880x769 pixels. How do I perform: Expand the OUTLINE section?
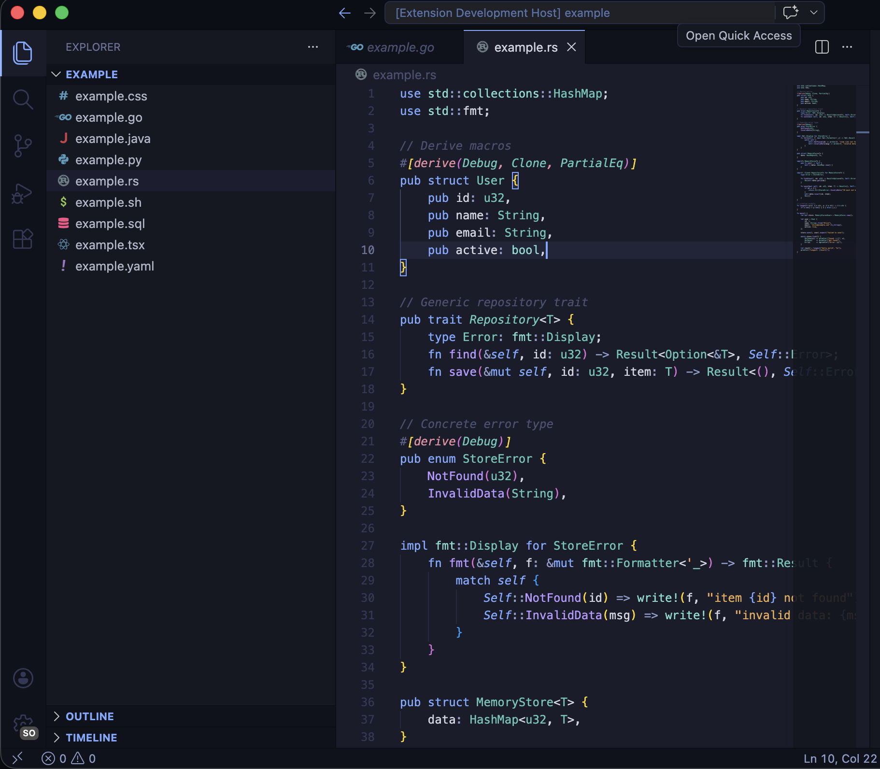(x=191, y=716)
